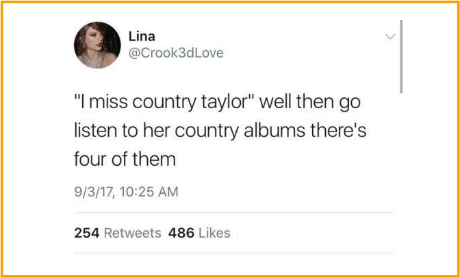Open the Likes label
460x278 pixels.
click(214, 233)
